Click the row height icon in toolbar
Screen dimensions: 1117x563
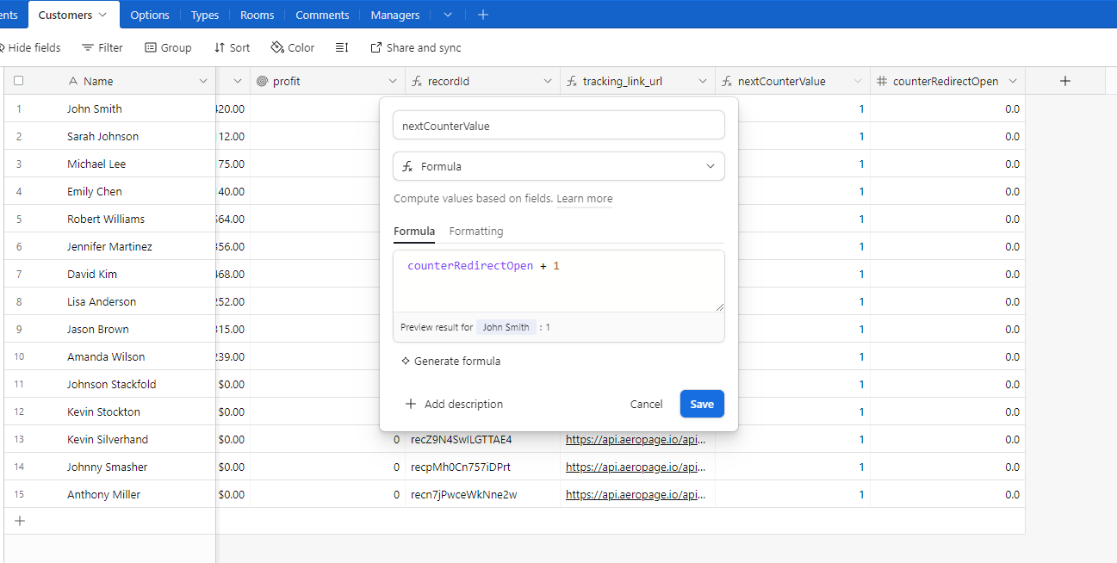342,47
